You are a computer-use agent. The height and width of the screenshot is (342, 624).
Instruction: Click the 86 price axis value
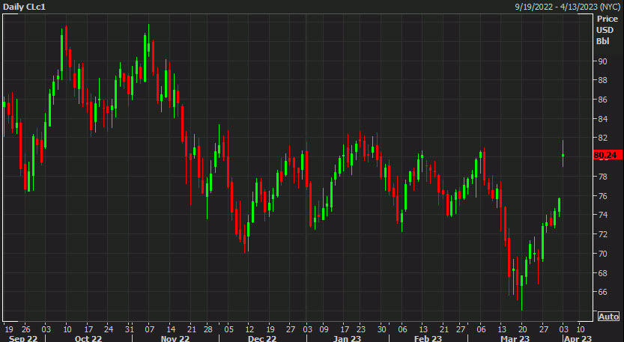point(602,100)
